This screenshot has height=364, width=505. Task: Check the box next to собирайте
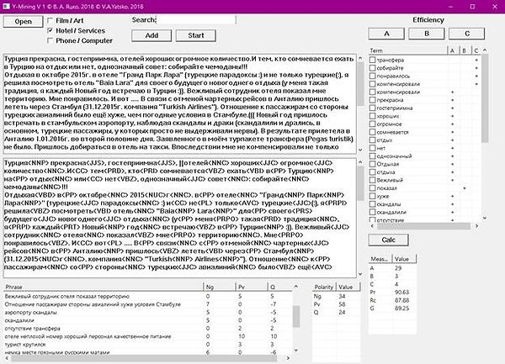point(372,68)
